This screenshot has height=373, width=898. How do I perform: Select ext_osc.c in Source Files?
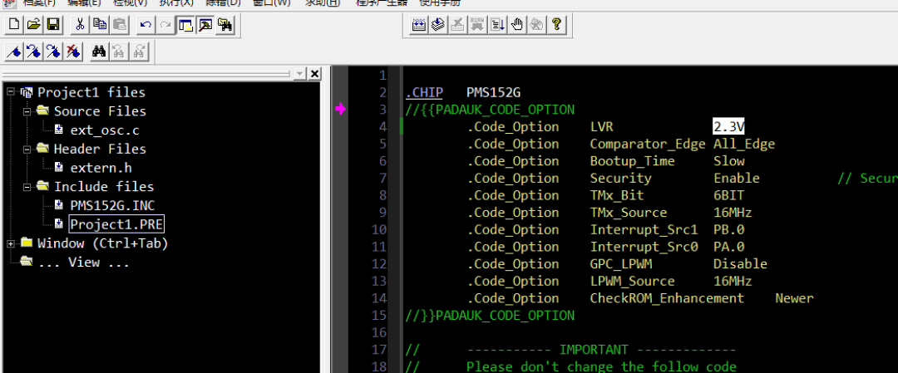(104, 130)
